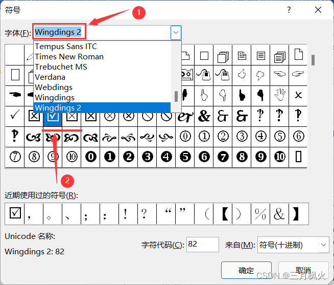Insert recently used left black bracket 【

tap(223, 213)
